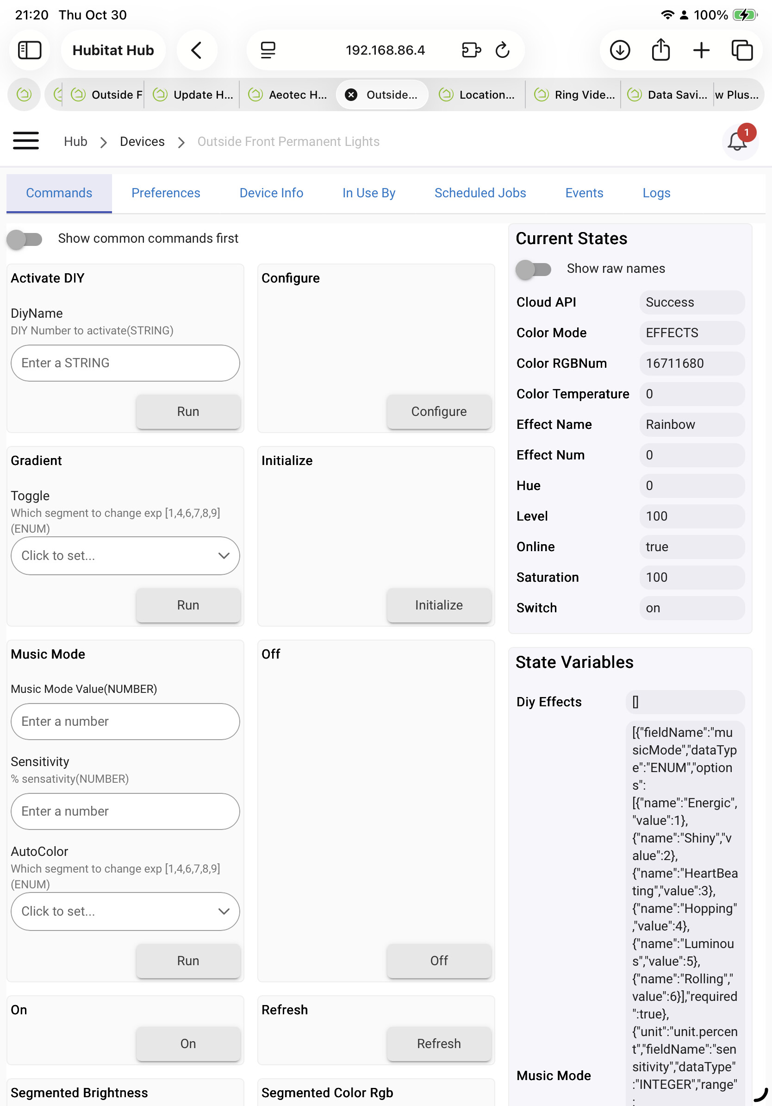Viewport: 772px width, 1106px height.
Task: Open the AutoColor segment dropdown
Action: (x=125, y=911)
